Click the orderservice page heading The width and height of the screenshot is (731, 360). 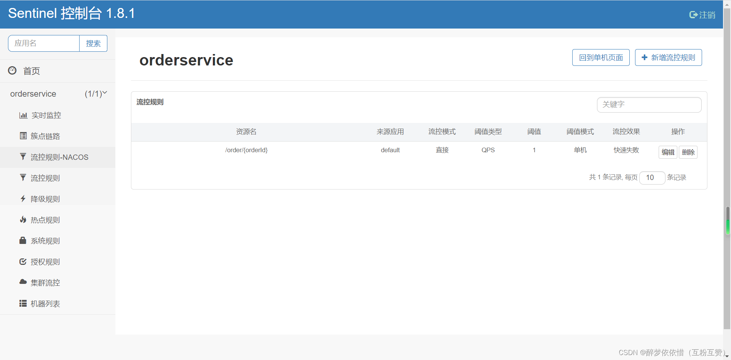pos(186,60)
